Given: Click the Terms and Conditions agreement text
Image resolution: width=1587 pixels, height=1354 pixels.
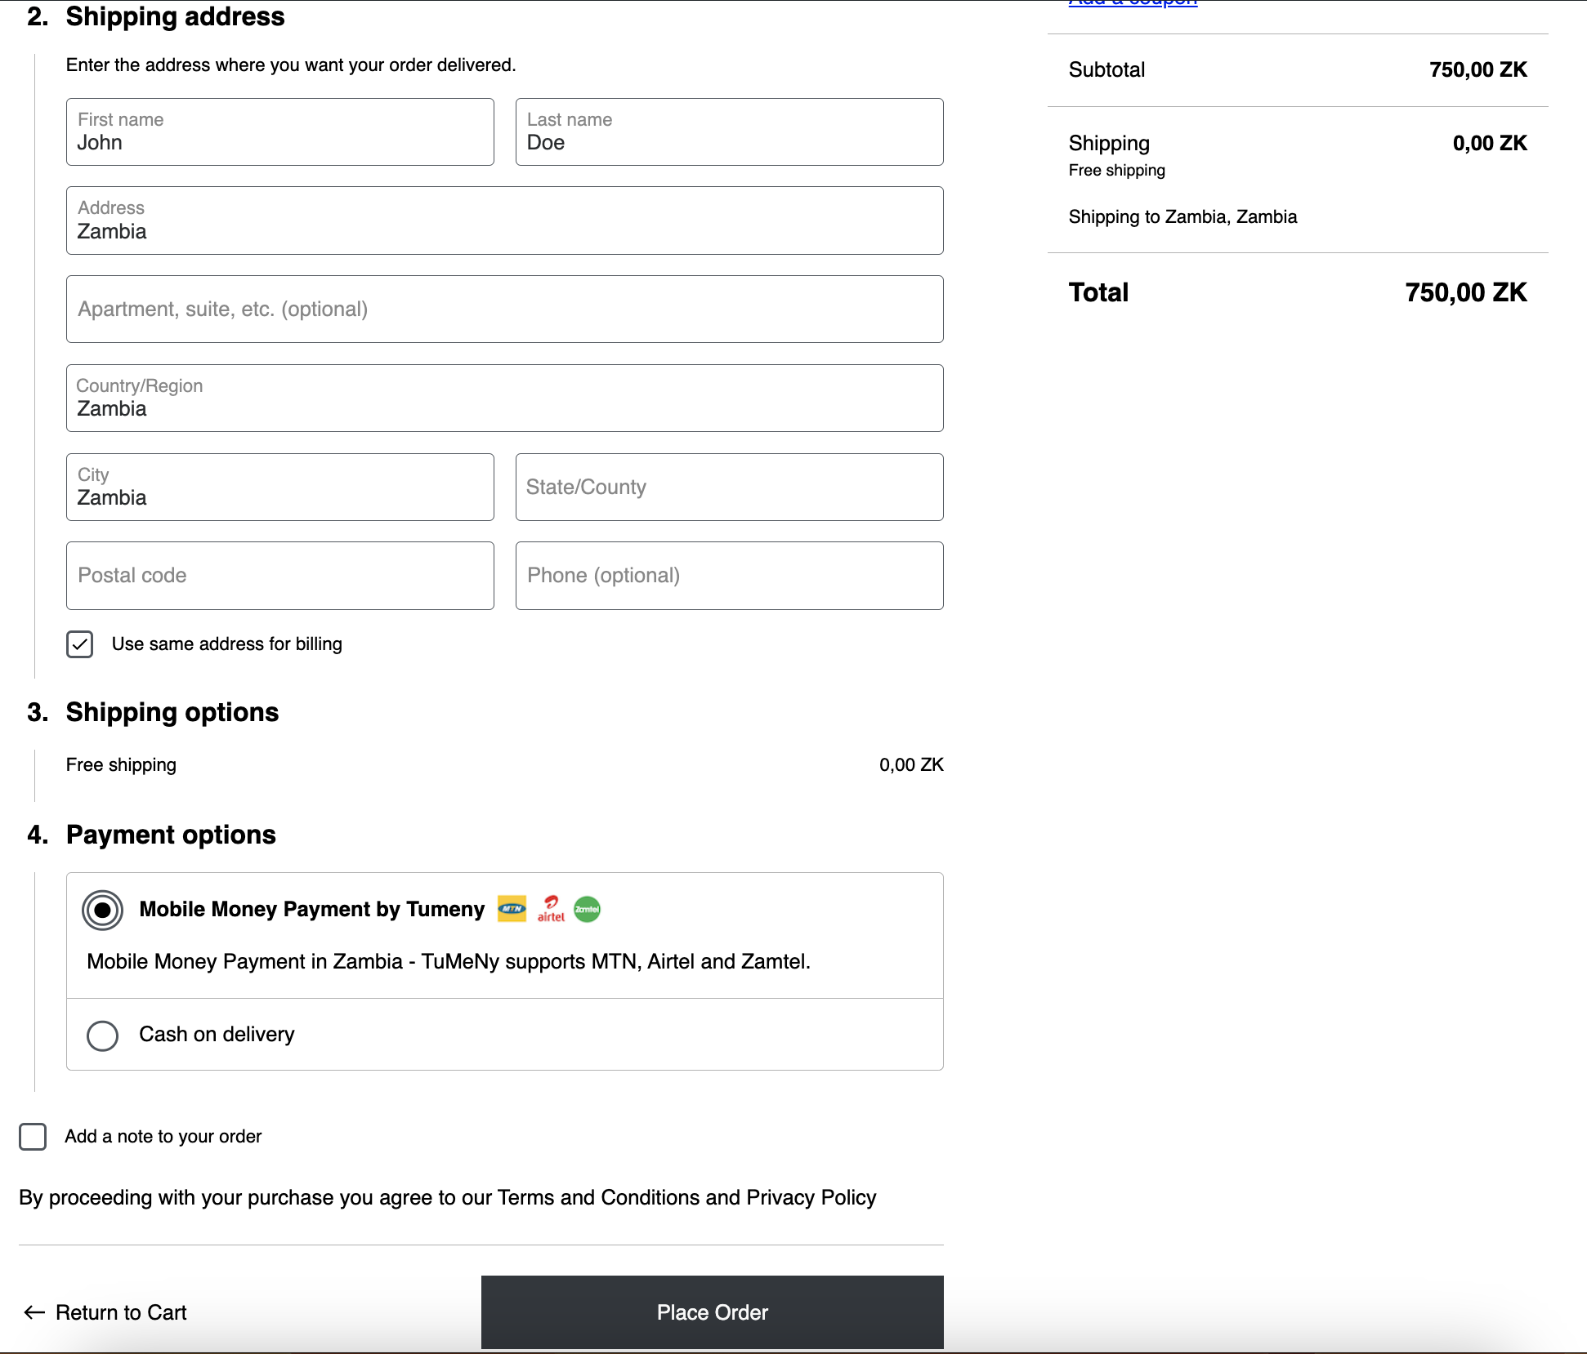Looking at the screenshot, I should pos(447,1198).
